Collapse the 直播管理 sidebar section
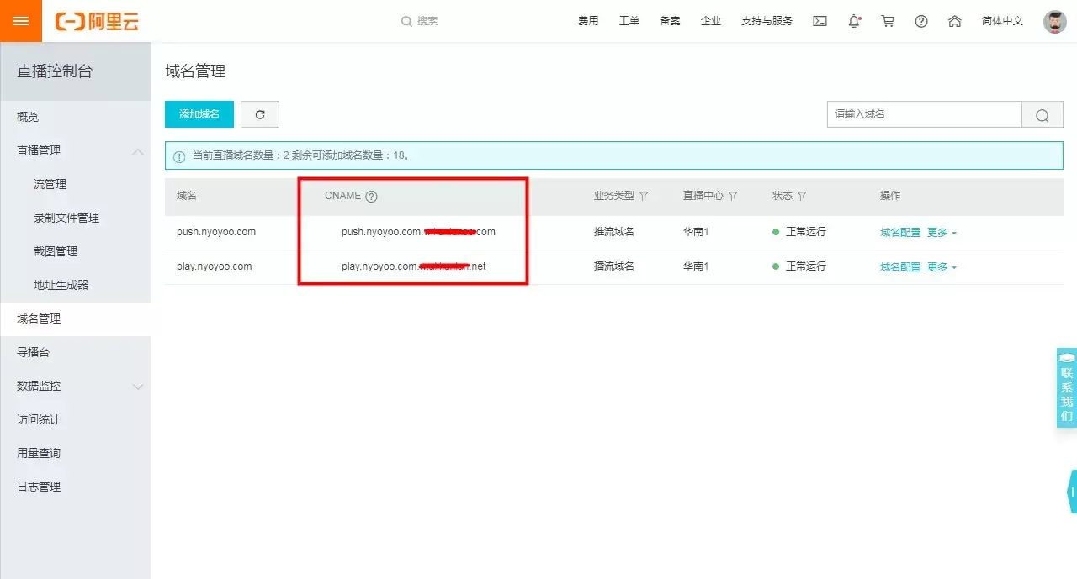Image resolution: width=1077 pixels, height=579 pixels. 138,151
